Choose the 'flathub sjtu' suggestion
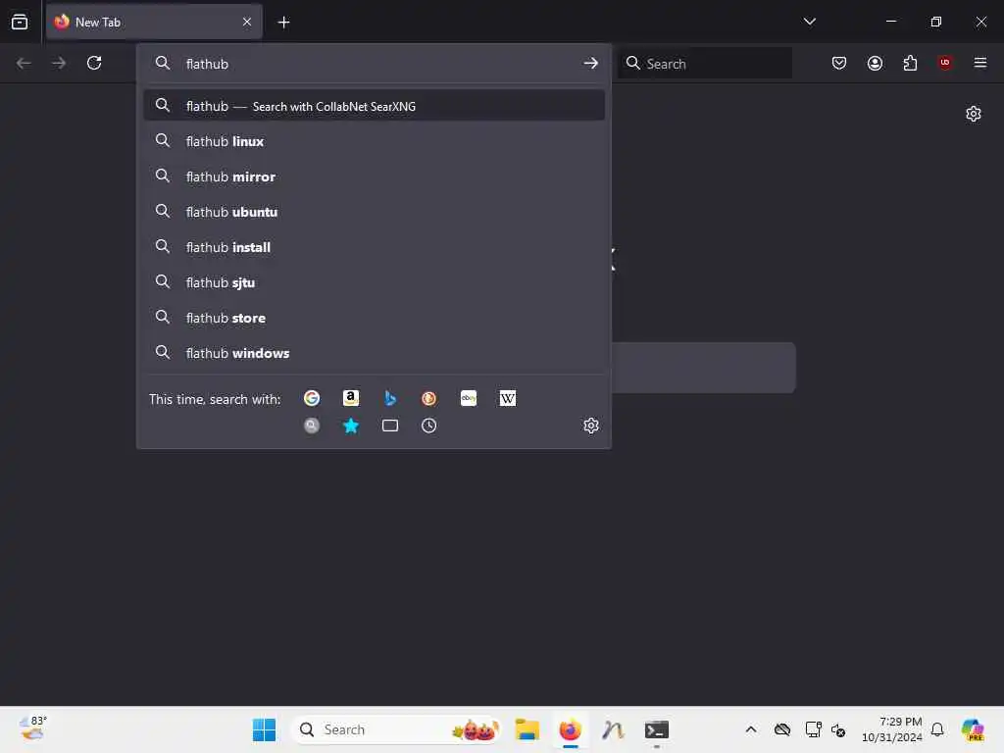 point(374,281)
